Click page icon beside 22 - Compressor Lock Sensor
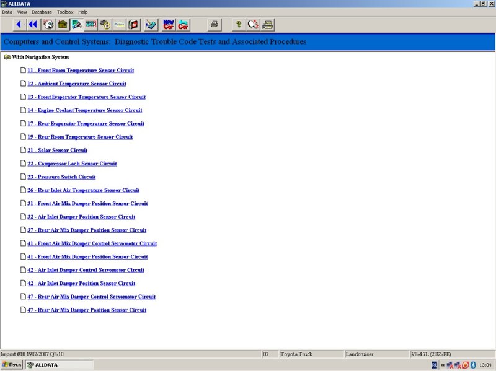This screenshot has width=496, height=371. (x=23, y=163)
